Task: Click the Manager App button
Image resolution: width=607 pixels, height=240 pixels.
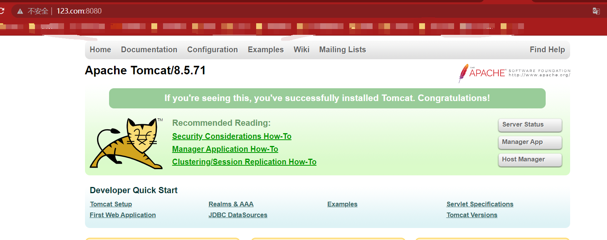Action: pyautogui.click(x=530, y=142)
